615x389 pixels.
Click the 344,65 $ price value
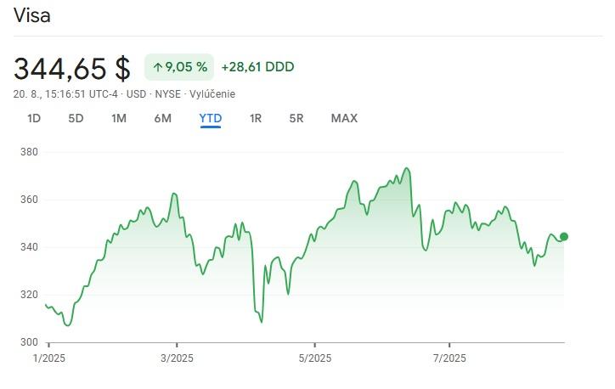coord(72,67)
